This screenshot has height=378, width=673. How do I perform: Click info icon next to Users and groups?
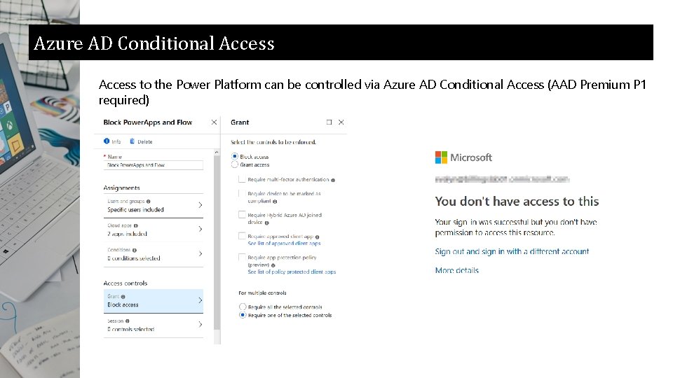(149, 202)
